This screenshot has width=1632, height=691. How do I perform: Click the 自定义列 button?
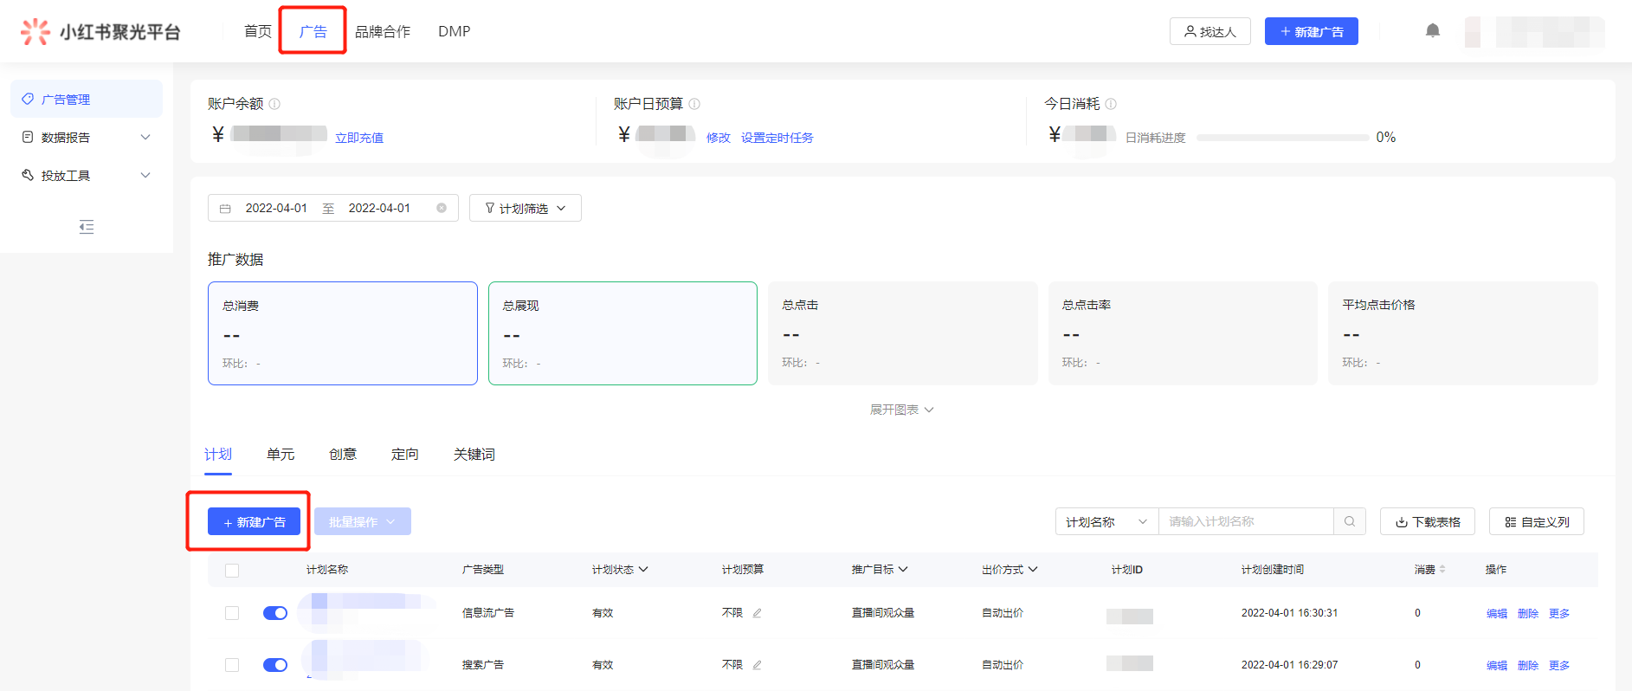1537,521
